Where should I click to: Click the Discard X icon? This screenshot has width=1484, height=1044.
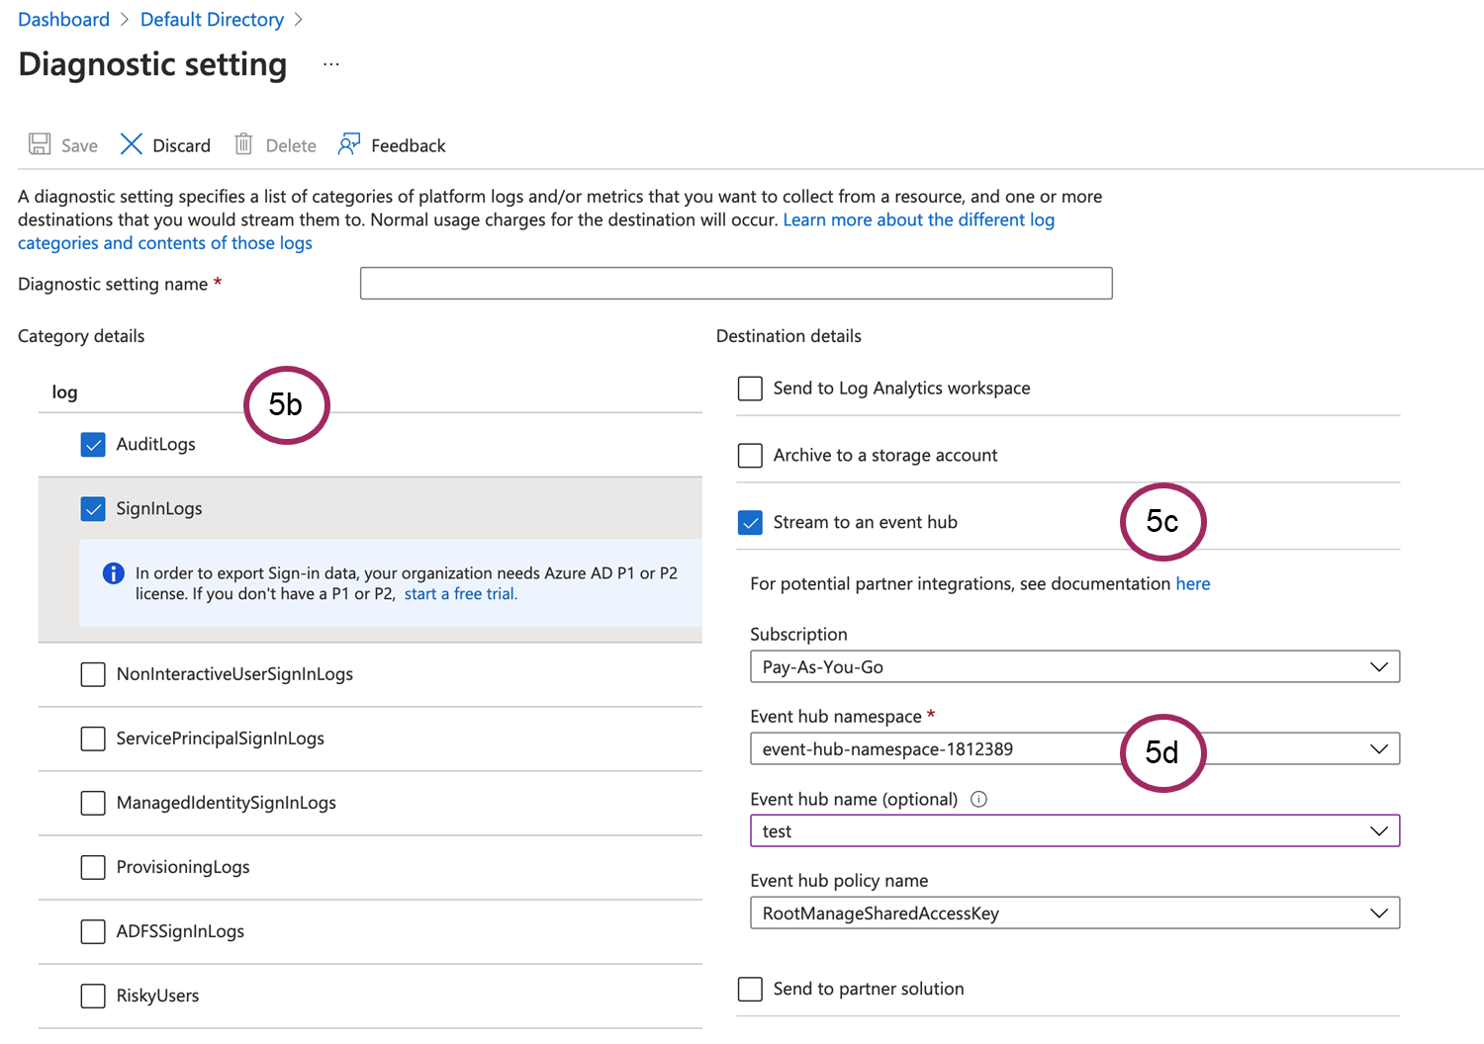[131, 143]
